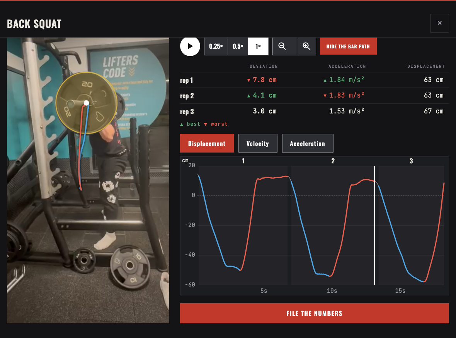Click the white bar tracking dot in video

point(87,103)
